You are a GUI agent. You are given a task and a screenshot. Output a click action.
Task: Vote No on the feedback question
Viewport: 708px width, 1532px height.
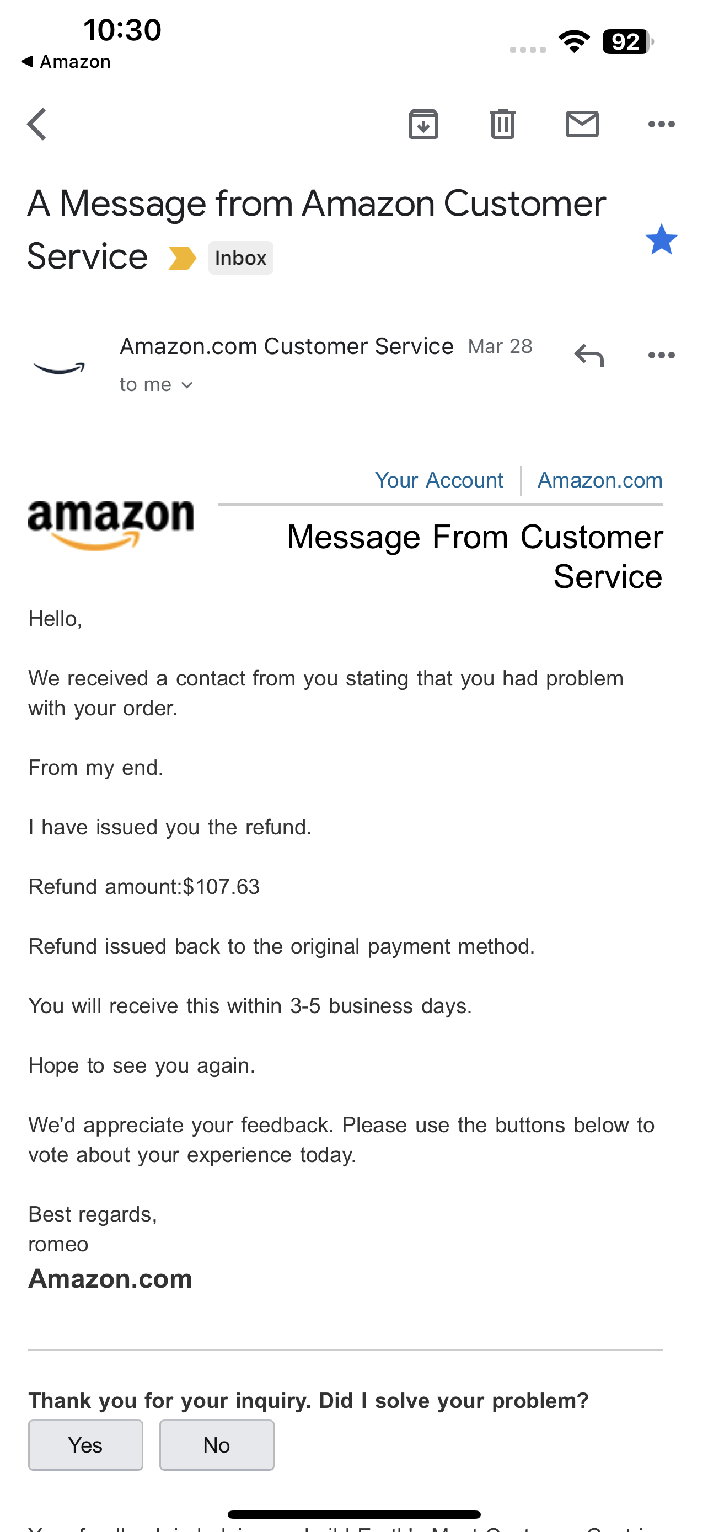[216, 1445]
